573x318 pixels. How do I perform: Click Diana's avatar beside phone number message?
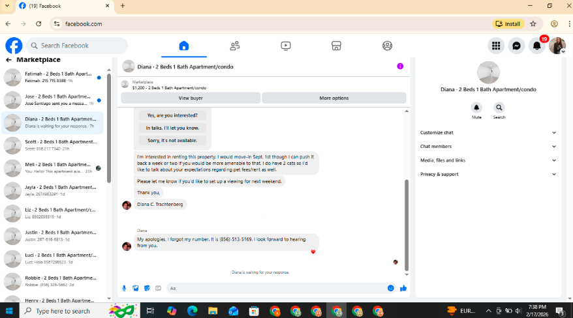pos(127,246)
